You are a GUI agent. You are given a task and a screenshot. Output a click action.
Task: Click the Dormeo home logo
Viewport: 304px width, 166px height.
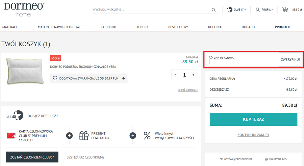24,9
